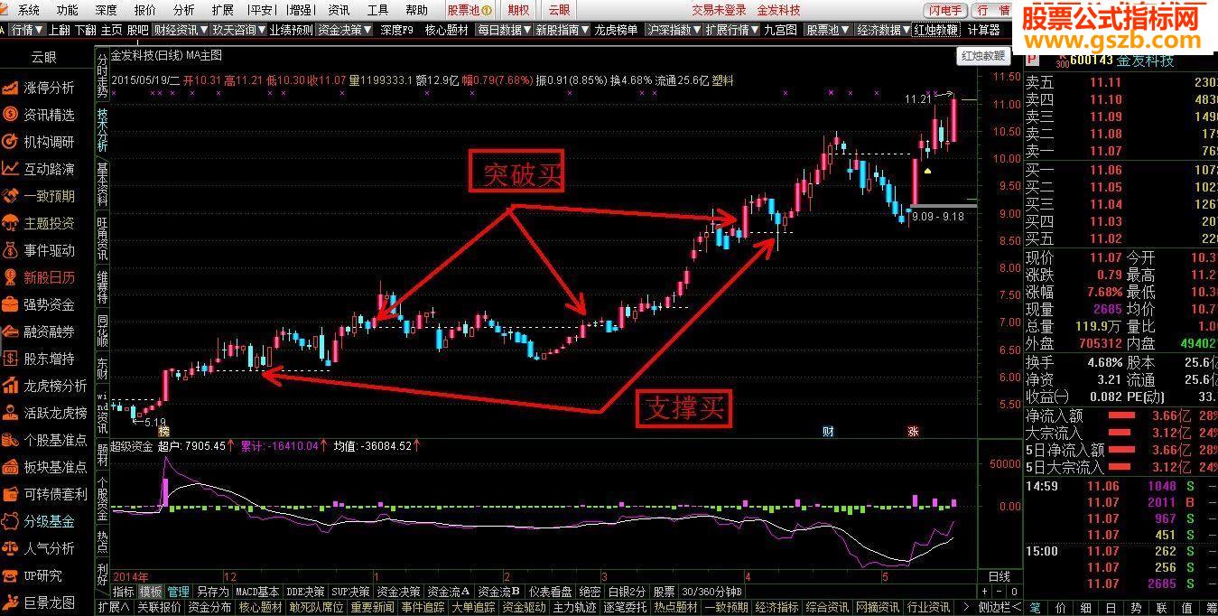Open the 资金决策 dropdown

tap(345, 30)
